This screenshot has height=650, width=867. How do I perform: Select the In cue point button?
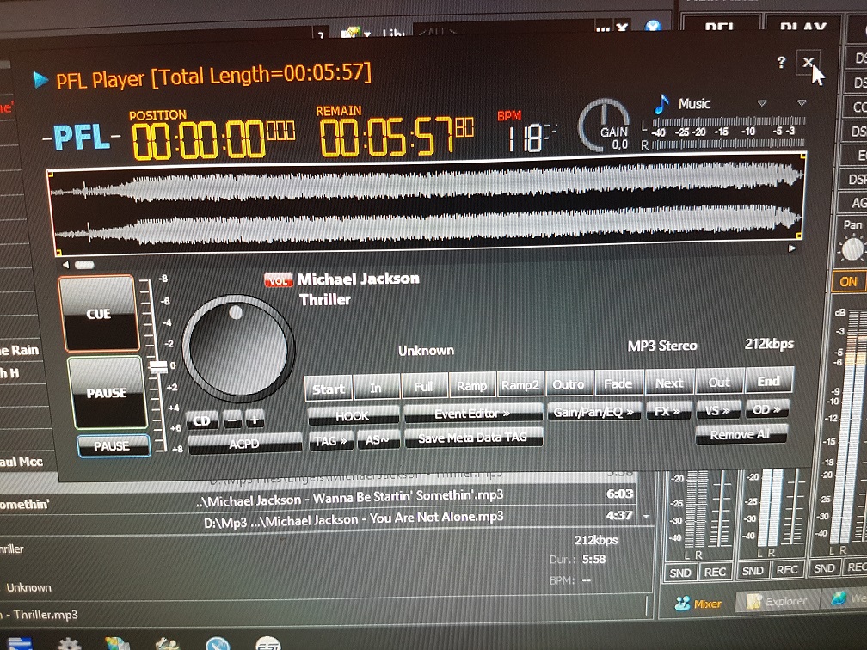click(x=376, y=388)
